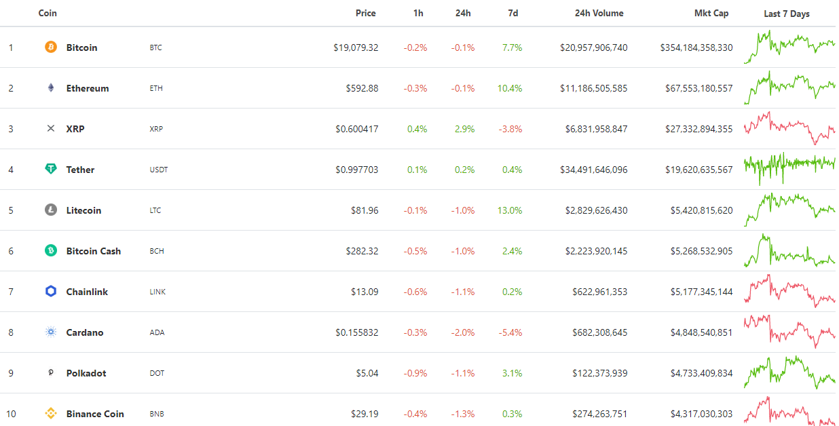Select Polkadot price $5.04
The width and height of the screenshot is (839, 426).
click(x=367, y=373)
